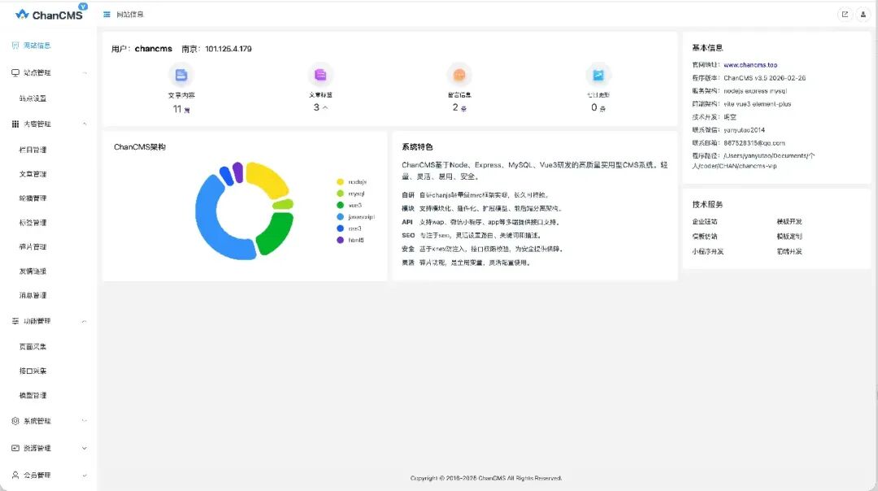Image resolution: width=878 pixels, height=491 pixels.
Task: Toggle the html5 series in chart legend
Action: pos(354,240)
